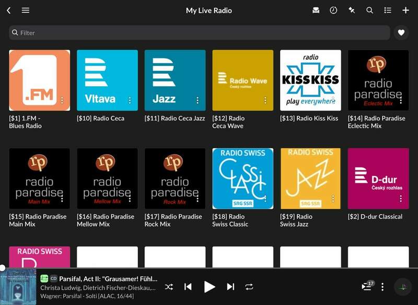Click album line Wagner: Parsifal - Solti
Screen dimensions: 418x305
pos(87,296)
